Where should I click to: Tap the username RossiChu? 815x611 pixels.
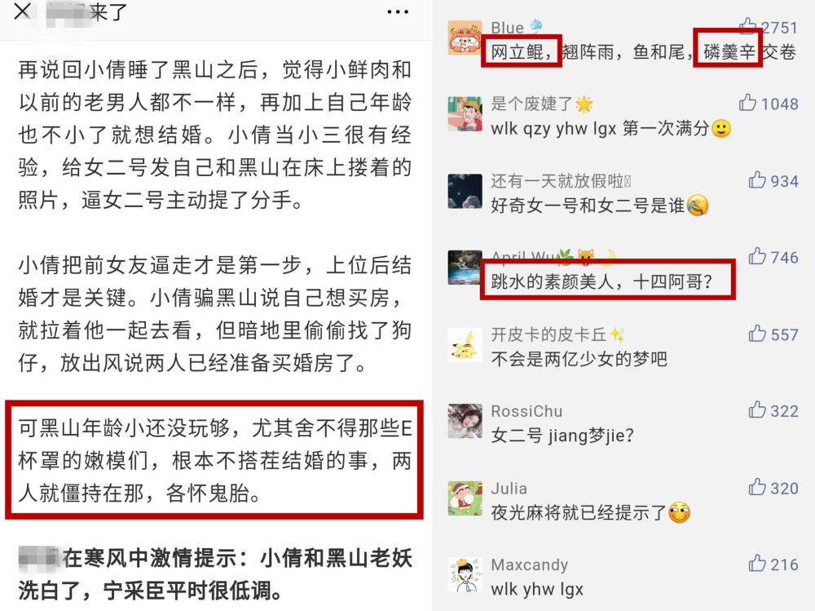point(526,411)
